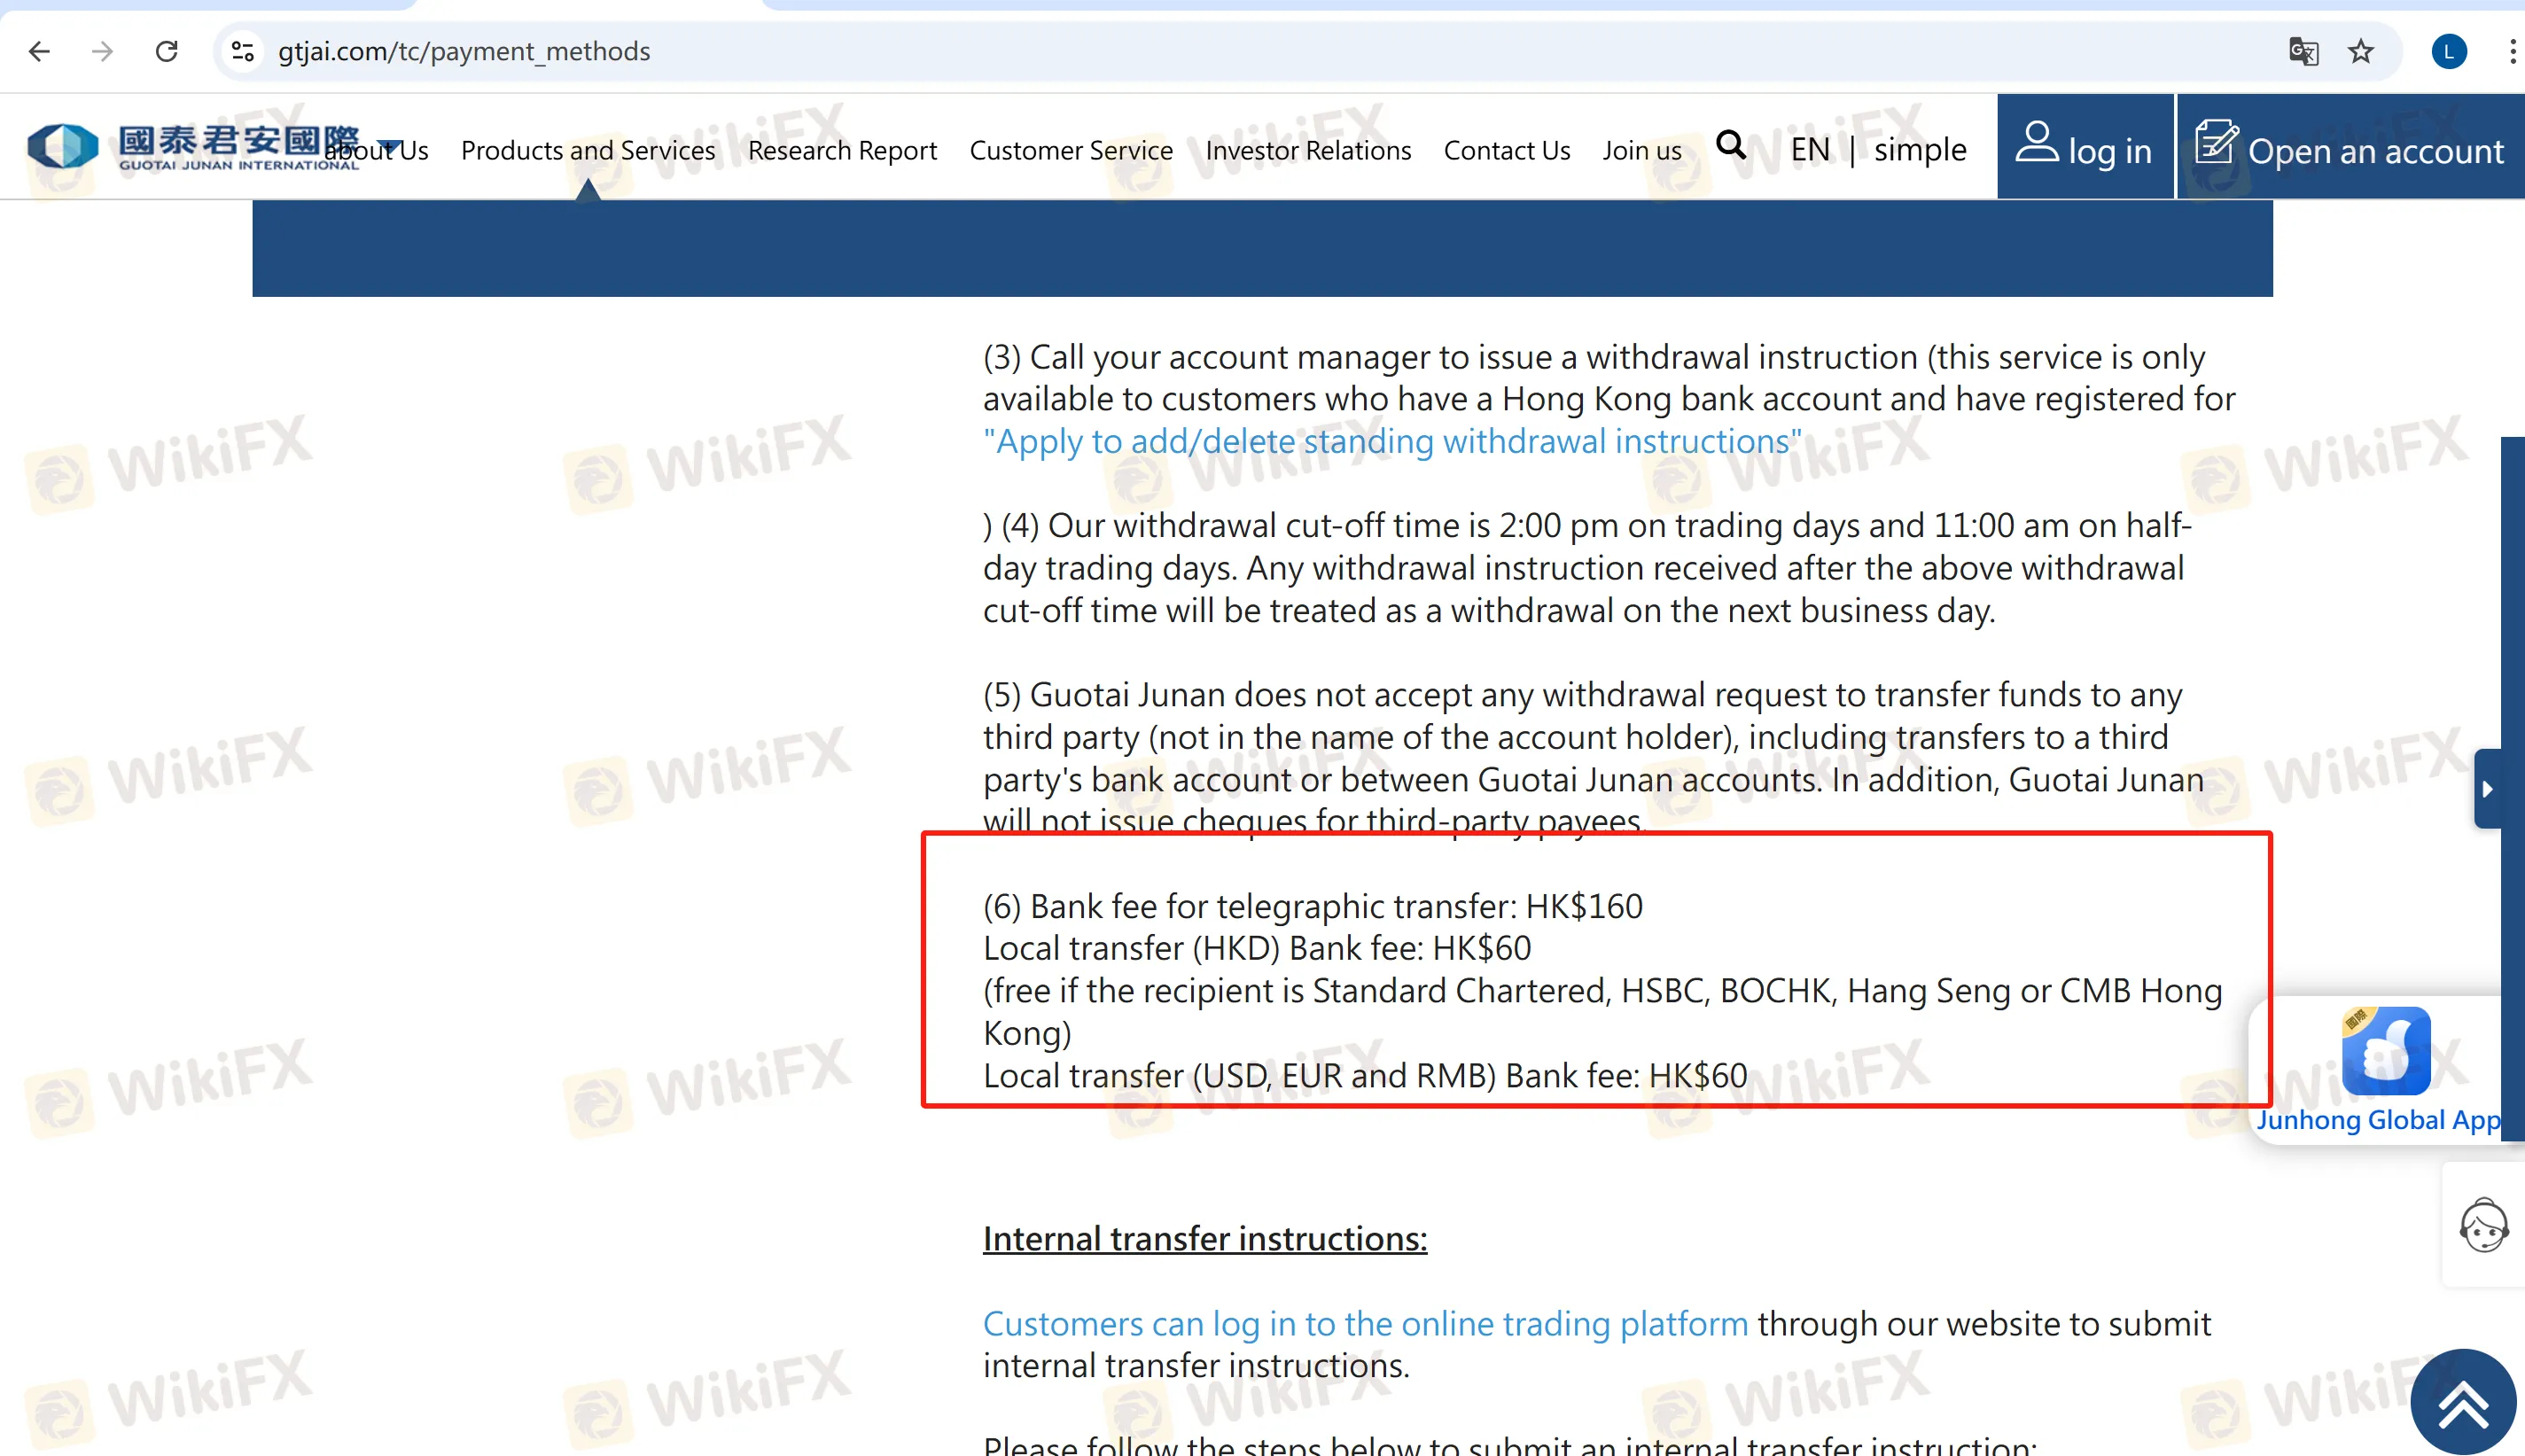
Task: Switch site language to EN
Action: 1809,150
